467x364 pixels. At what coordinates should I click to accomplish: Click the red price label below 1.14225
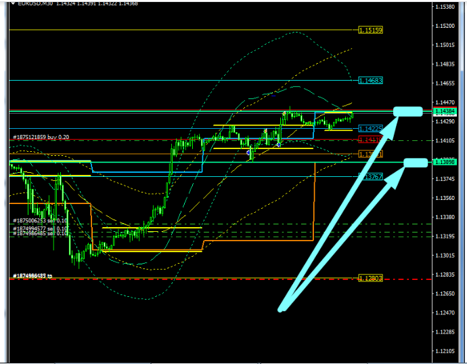tap(370, 140)
